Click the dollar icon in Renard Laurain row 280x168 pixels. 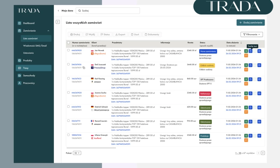coord(246,121)
